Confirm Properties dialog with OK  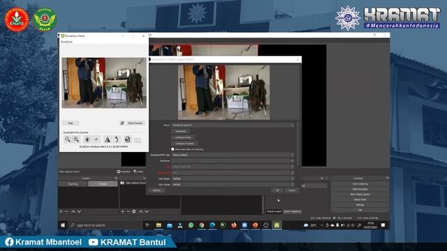(277, 190)
